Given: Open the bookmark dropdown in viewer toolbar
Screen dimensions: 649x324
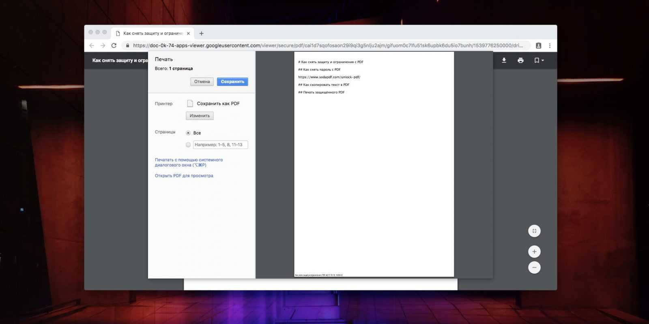Looking at the screenshot, I should pyautogui.click(x=539, y=60).
